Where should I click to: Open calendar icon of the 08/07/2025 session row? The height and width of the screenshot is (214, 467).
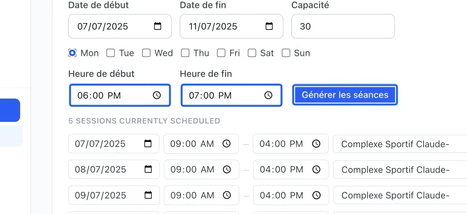tap(148, 169)
